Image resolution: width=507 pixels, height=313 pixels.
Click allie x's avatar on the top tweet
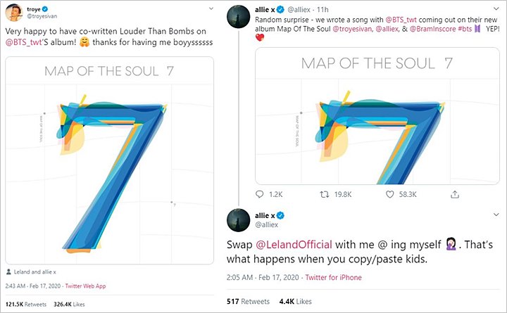pos(239,16)
